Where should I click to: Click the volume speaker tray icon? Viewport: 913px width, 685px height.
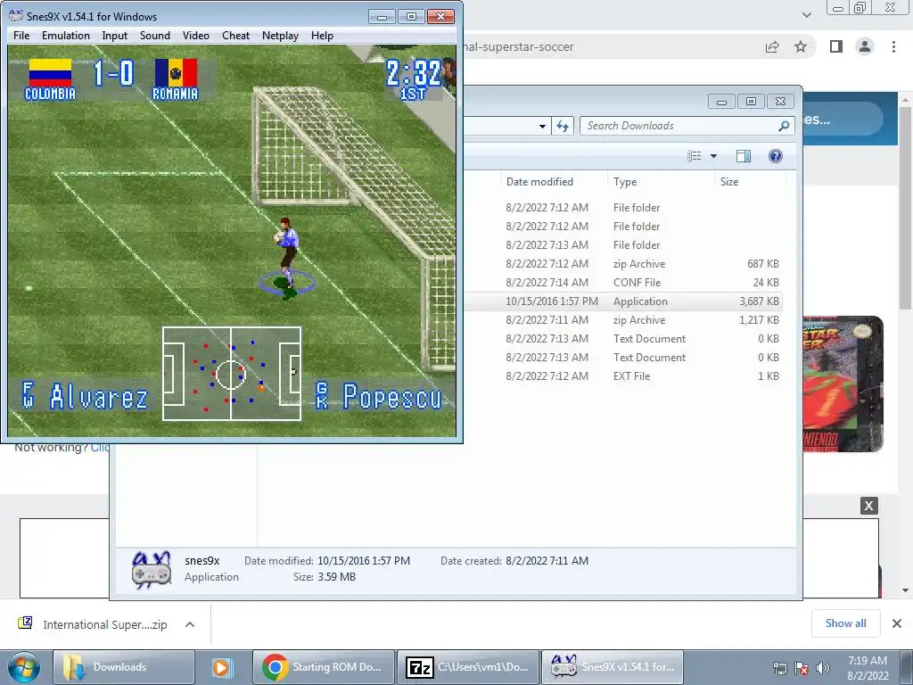tap(823, 668)
